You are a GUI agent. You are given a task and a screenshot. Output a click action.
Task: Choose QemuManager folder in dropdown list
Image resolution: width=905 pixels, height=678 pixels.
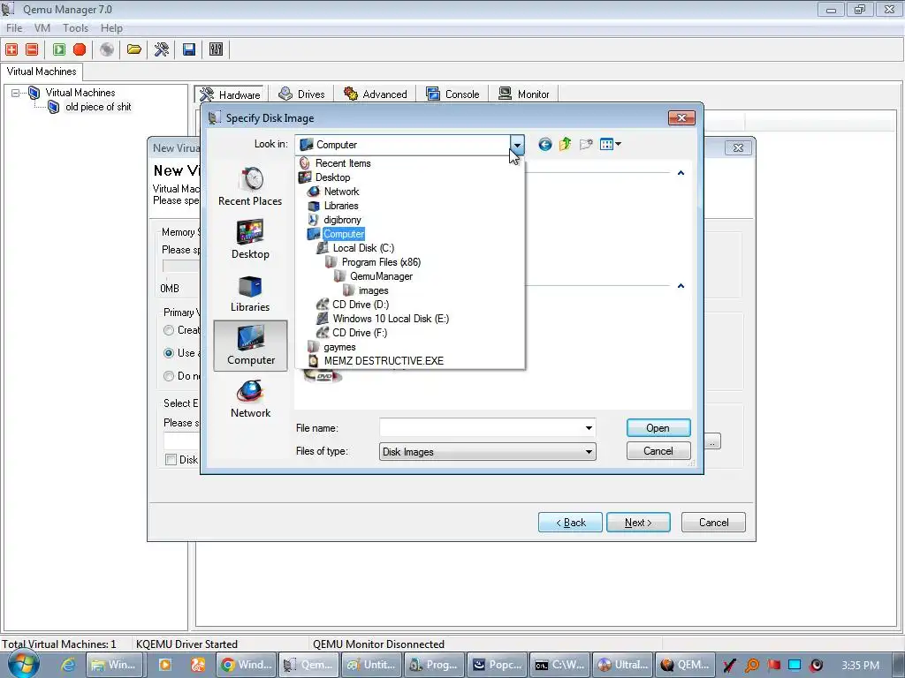pos(381,276)
